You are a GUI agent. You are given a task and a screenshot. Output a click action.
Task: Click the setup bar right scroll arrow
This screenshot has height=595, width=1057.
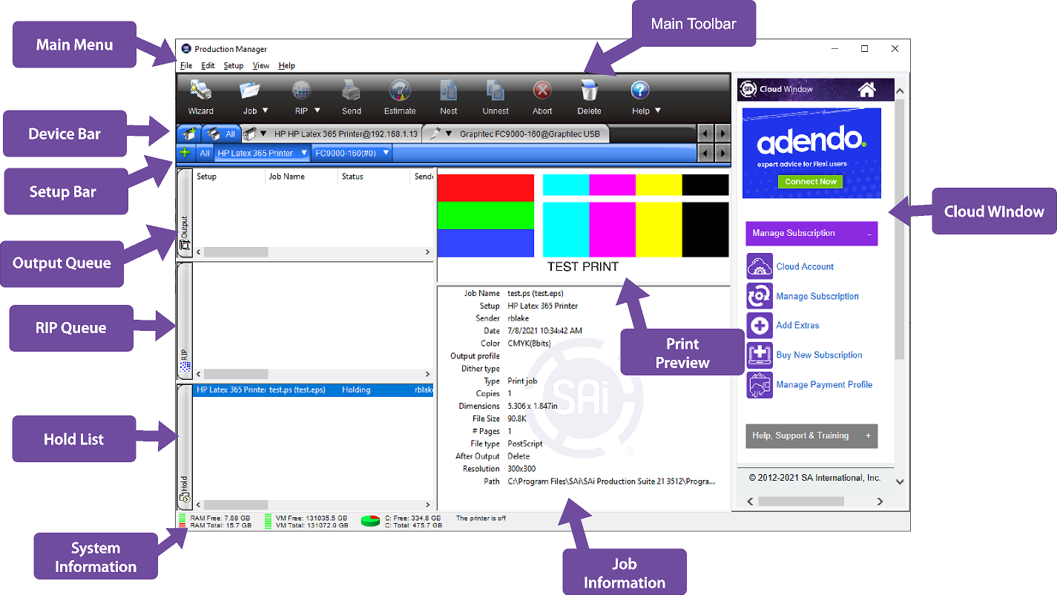pyautogui.click(x=722, y=153)
